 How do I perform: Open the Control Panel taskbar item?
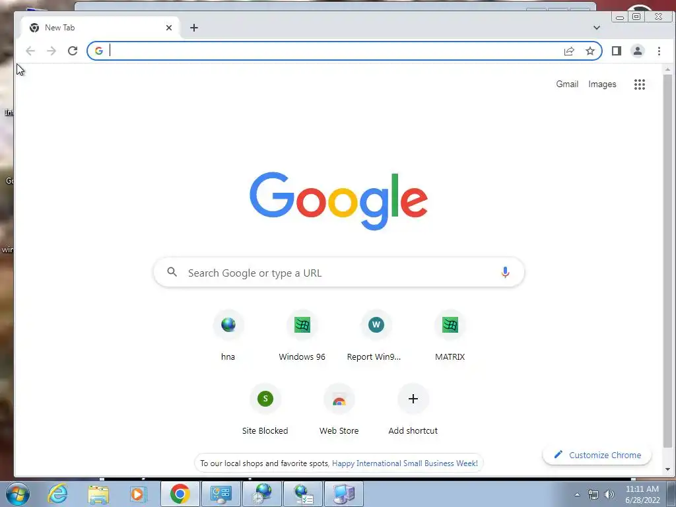(x=221, y=494)
